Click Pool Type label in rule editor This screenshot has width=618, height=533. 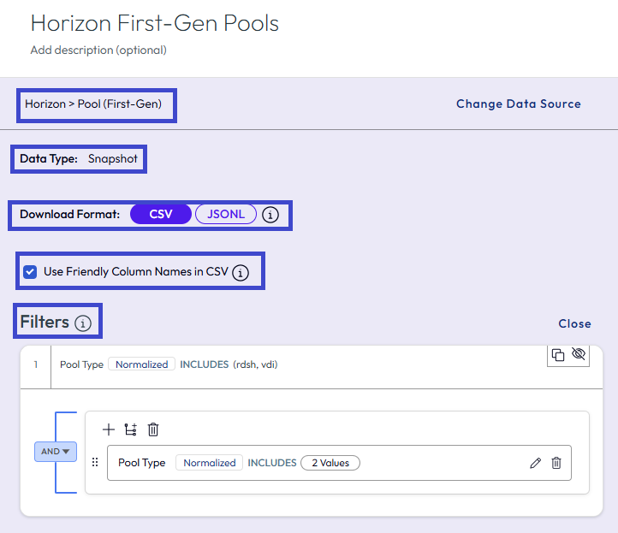coord(141,463)
